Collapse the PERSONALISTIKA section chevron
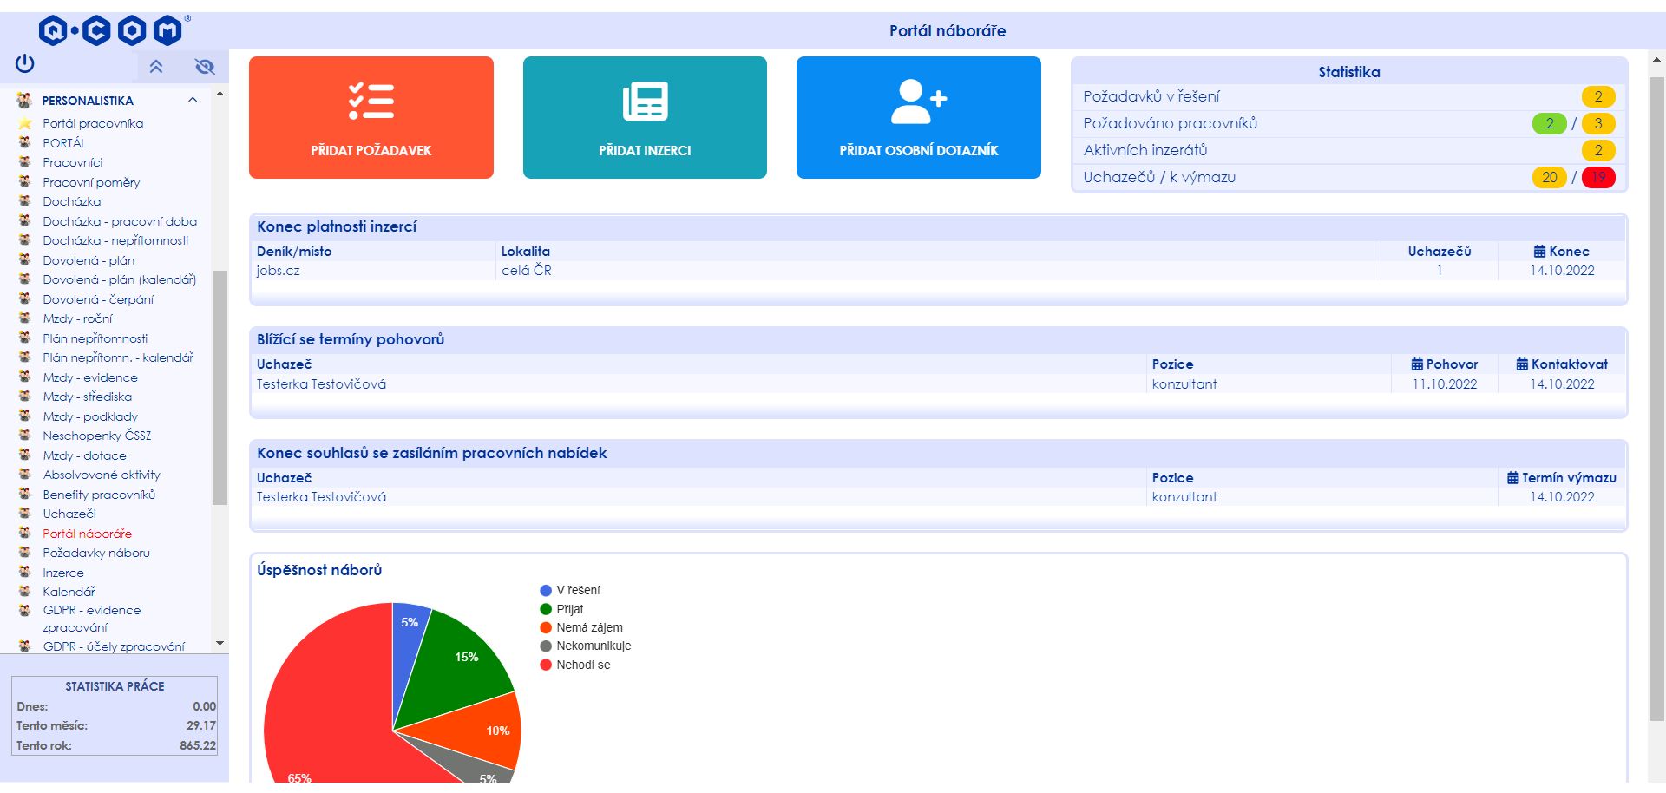Viewport: 1666px width, 793px height. click(193, 100)
